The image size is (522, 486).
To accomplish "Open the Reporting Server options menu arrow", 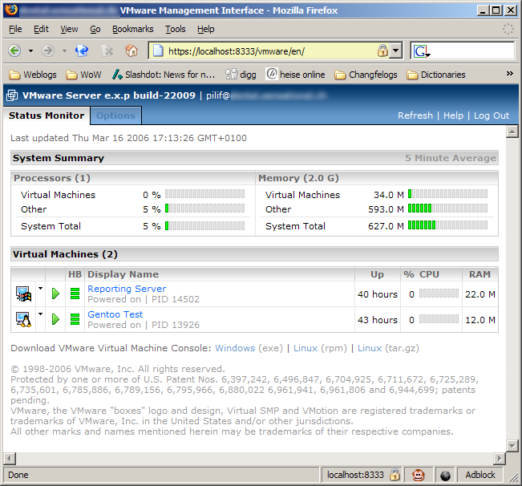I will point(40,288).
